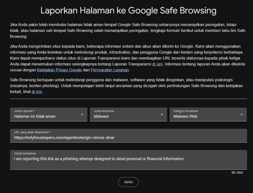Open the Laporan Transparansi di sini link
This screenshot has height=193, width=253.
pyautogui.click(x=157, y=64)
